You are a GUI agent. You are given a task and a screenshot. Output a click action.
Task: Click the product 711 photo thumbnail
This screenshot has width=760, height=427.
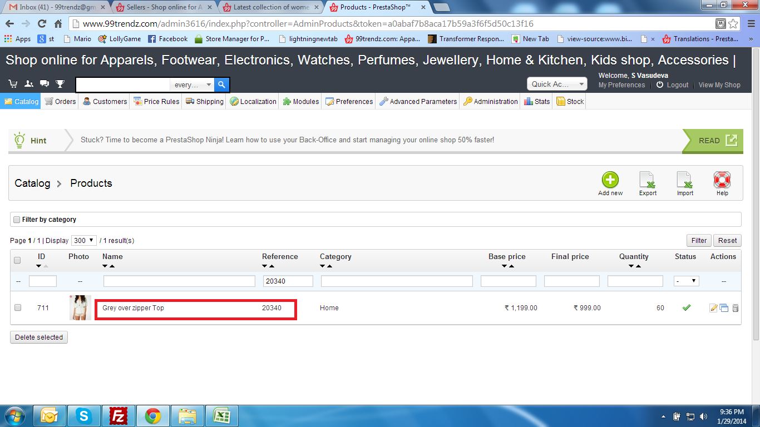(80, 307)
